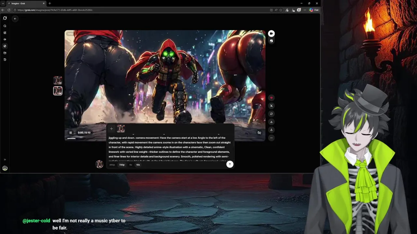Open voice mode waveform icon in sidebar
417x234 pixels.
(5, 39)
